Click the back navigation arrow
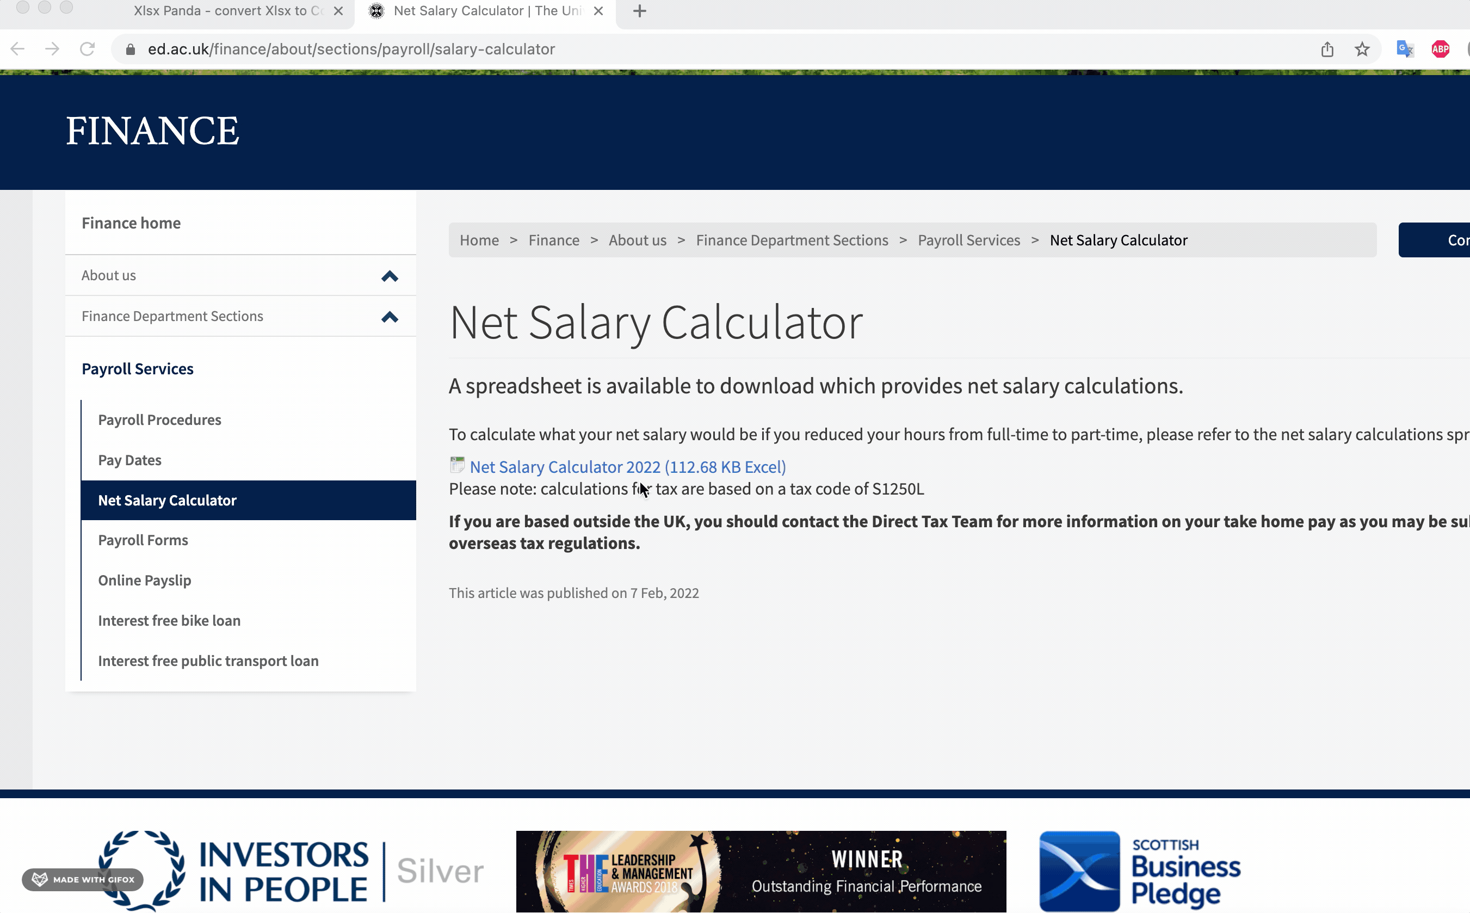The image size is (1470, 913). [17, 49]
